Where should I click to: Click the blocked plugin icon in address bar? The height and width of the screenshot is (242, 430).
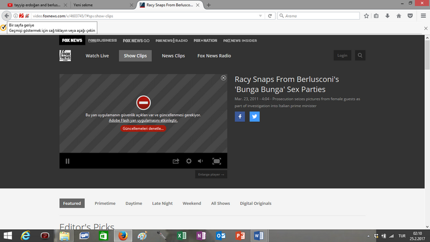click(21, 16)
